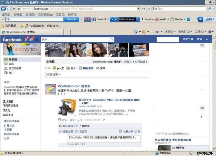The height and width of the screenshot is (156, 216).
Task: Click the facebook logo
Action: (12, 40)
